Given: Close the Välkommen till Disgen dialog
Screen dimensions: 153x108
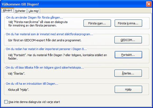Looking at the screenshot, I should point(149,4).
